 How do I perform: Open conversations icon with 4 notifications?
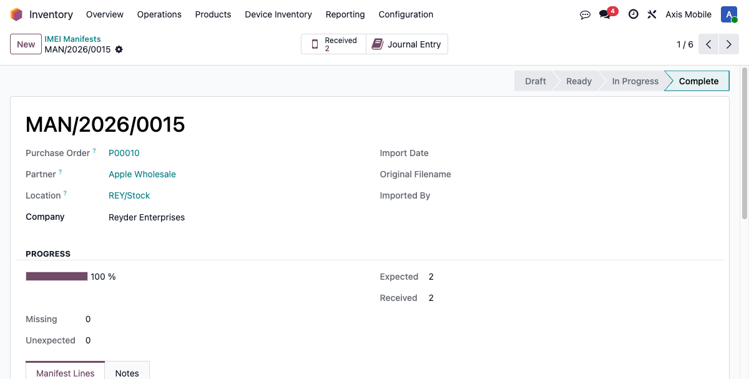pyautogui.click(x=605, y=14)
